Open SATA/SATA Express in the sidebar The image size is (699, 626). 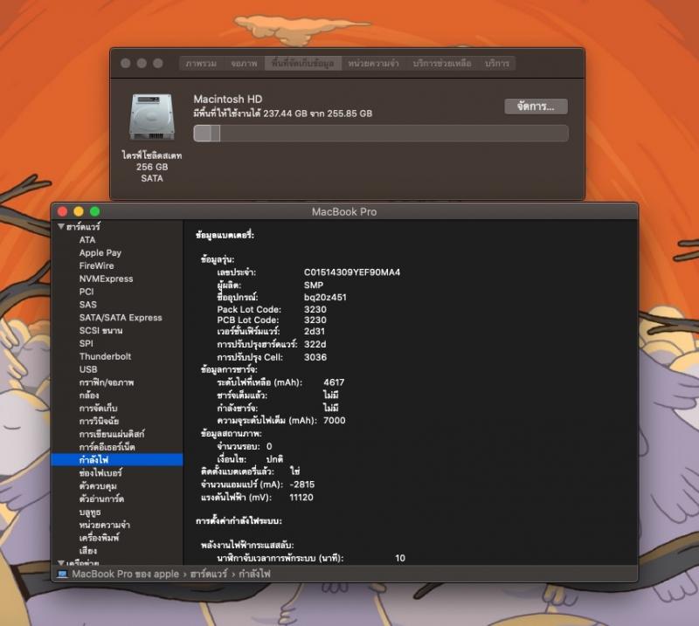click(121, 317)
